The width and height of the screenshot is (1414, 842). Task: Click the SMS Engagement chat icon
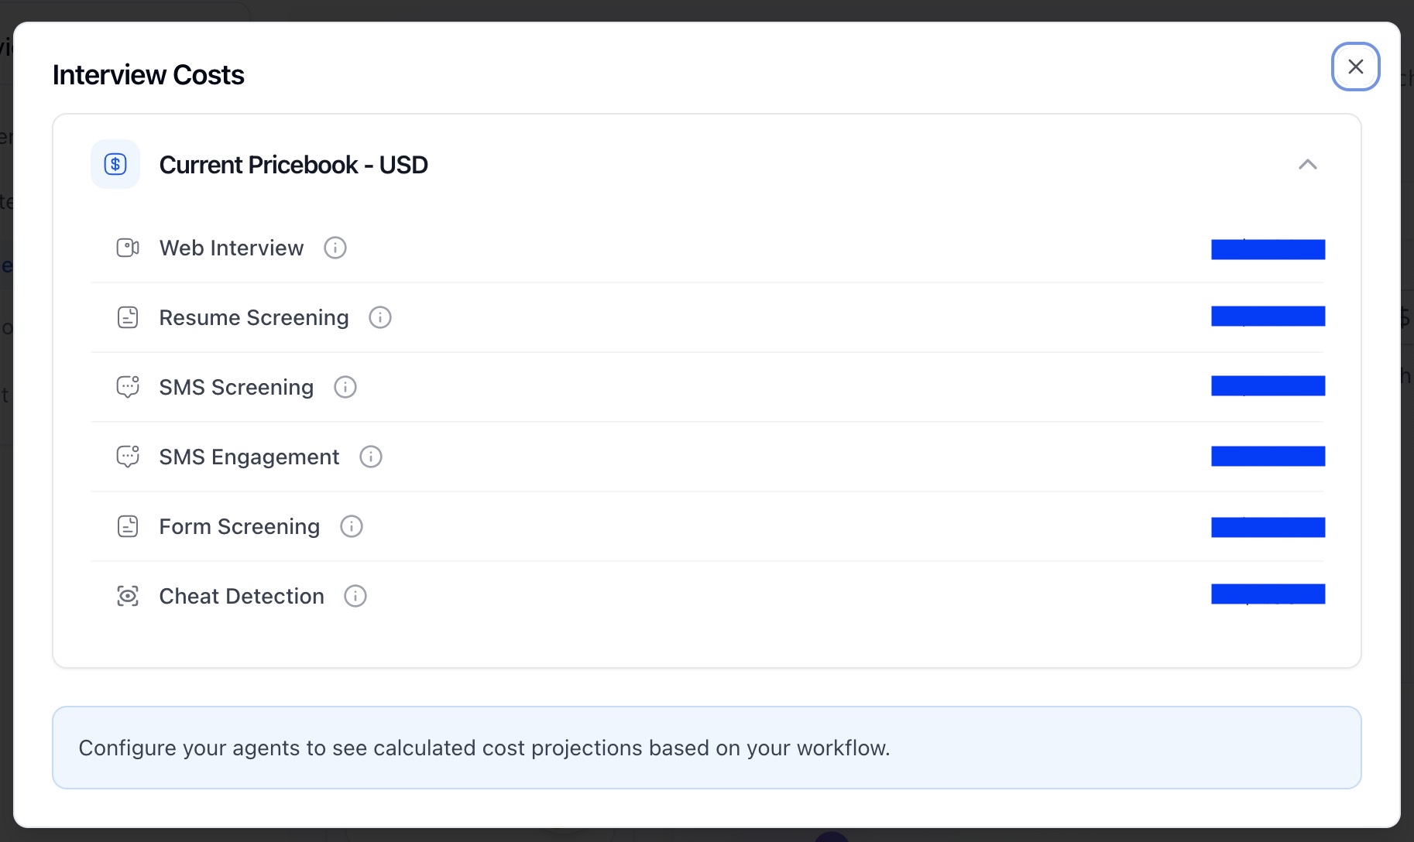(x=128, y=457)
